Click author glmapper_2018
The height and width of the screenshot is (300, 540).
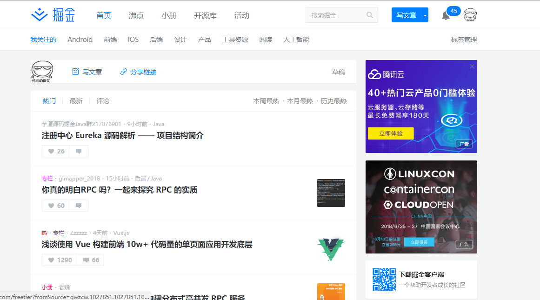click(79, 179)
